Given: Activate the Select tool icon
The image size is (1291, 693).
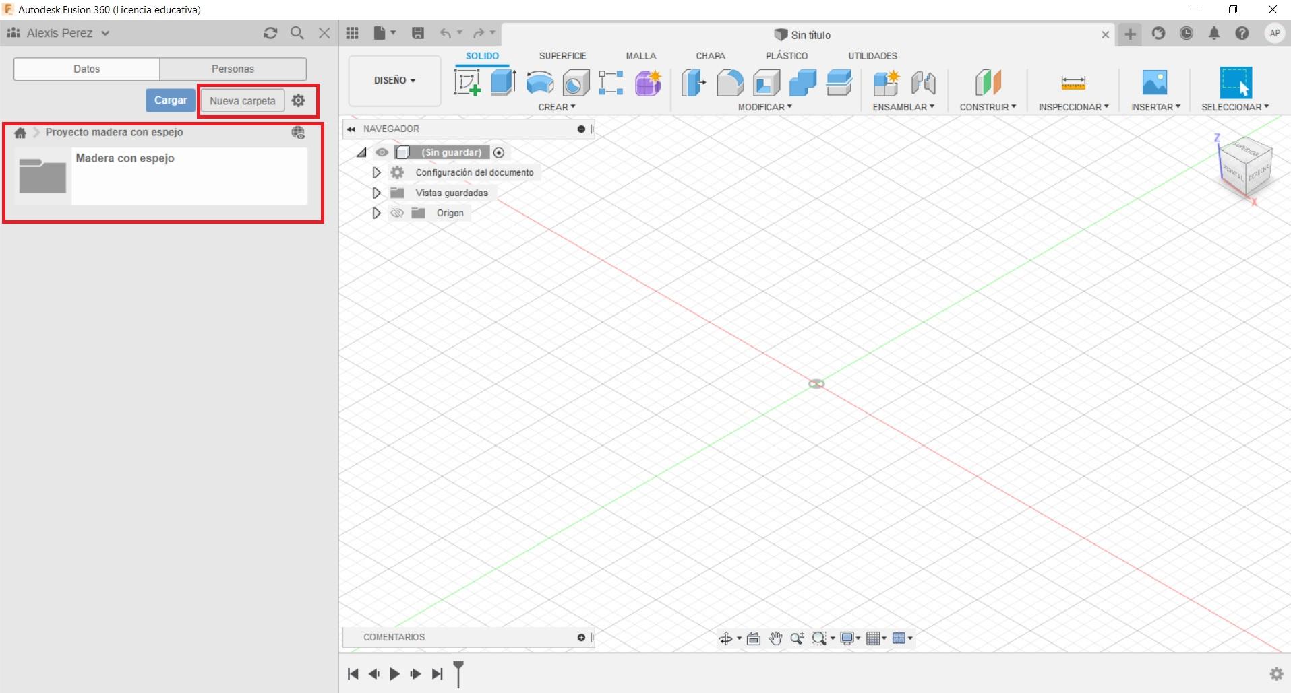Looking at the screenshot, I should (1236, 83).
